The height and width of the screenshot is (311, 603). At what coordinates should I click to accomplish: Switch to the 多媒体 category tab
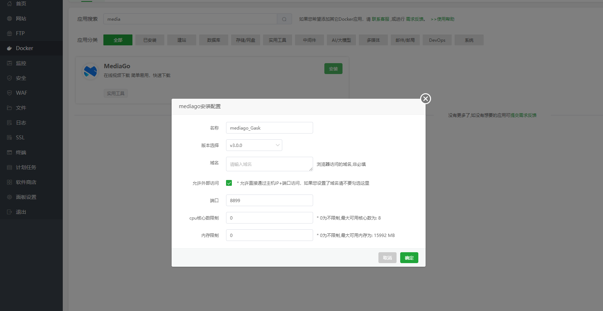[x=373, y=40]
